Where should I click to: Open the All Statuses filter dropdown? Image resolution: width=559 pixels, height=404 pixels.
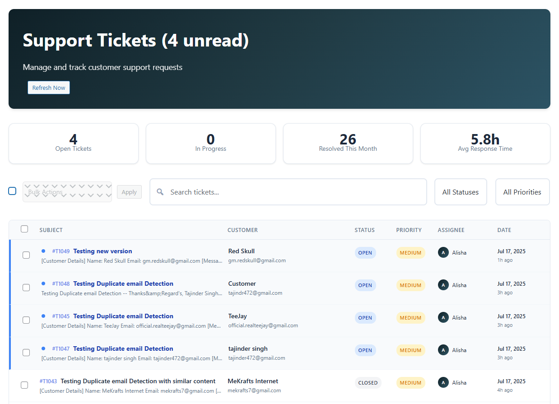click(461, 192)
